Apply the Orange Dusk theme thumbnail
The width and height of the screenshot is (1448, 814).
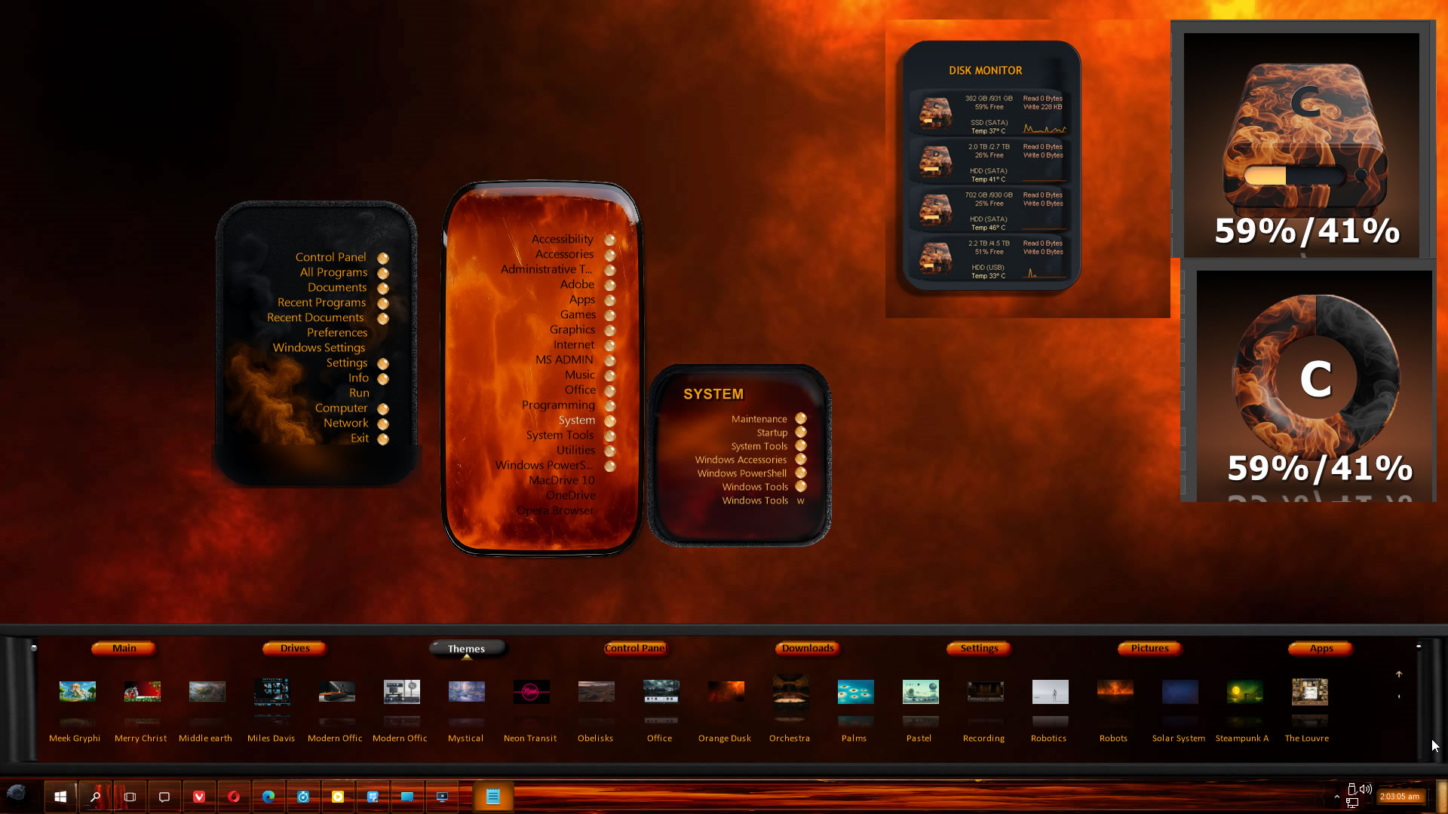726,692
